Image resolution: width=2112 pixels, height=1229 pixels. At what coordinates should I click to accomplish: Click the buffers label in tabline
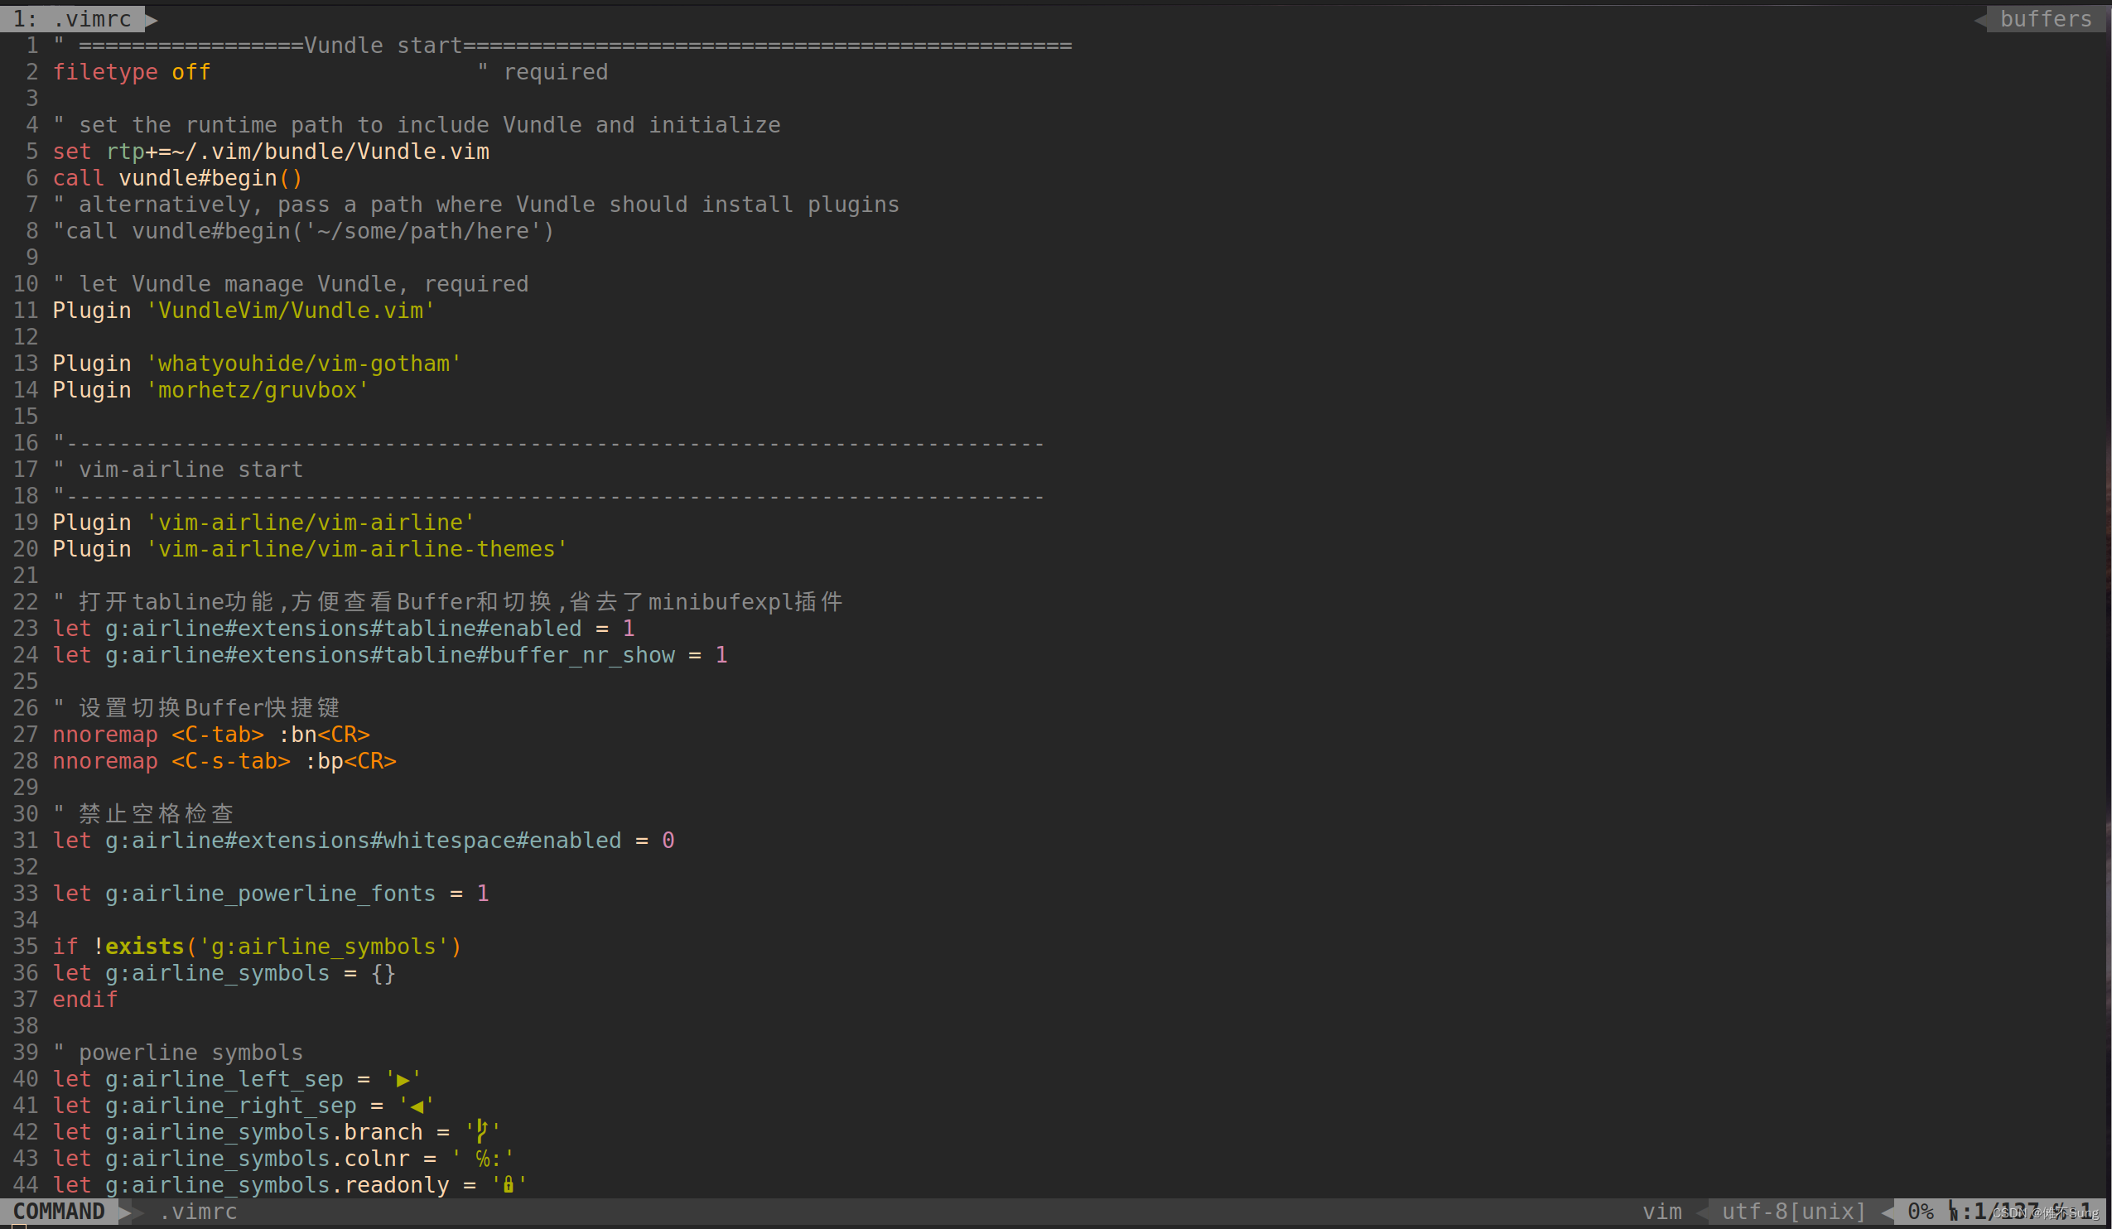2046,18
